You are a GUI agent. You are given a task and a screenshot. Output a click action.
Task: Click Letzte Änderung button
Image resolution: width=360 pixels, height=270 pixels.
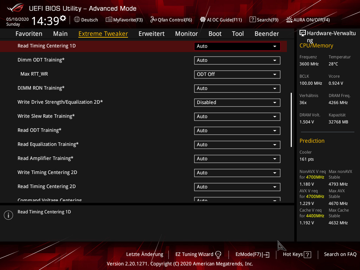144,255
